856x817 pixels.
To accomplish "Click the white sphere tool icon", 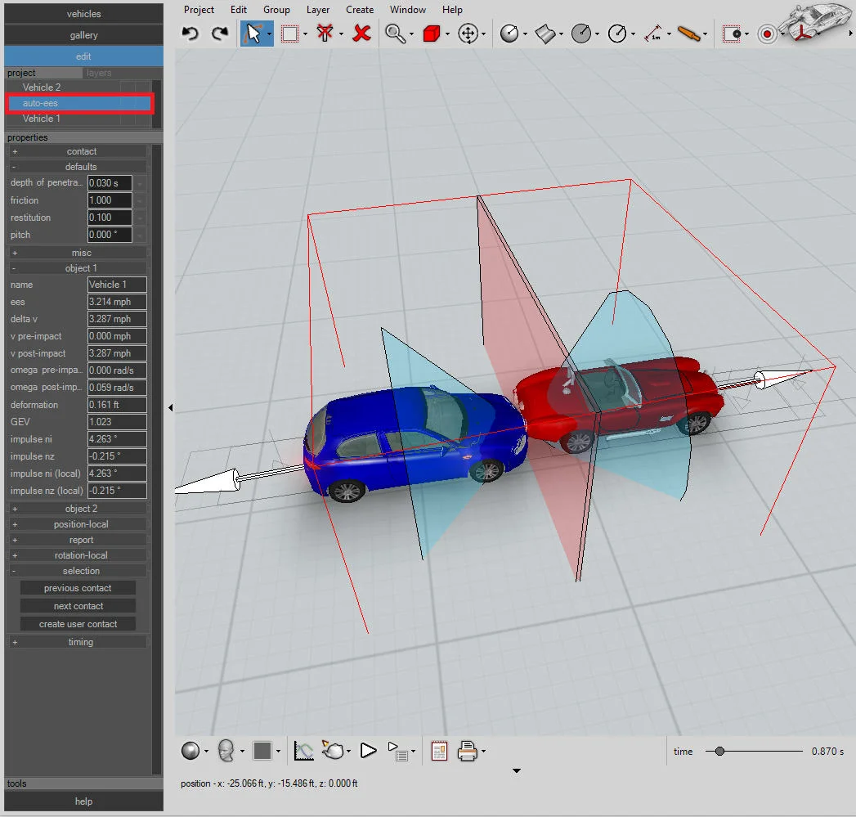I will 509,34.
